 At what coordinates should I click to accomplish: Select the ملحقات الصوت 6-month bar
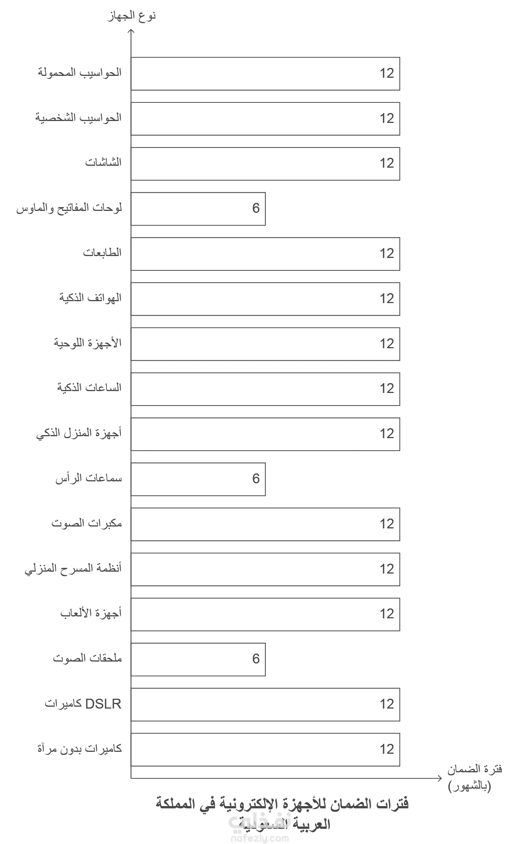click(x=198, y=659)
